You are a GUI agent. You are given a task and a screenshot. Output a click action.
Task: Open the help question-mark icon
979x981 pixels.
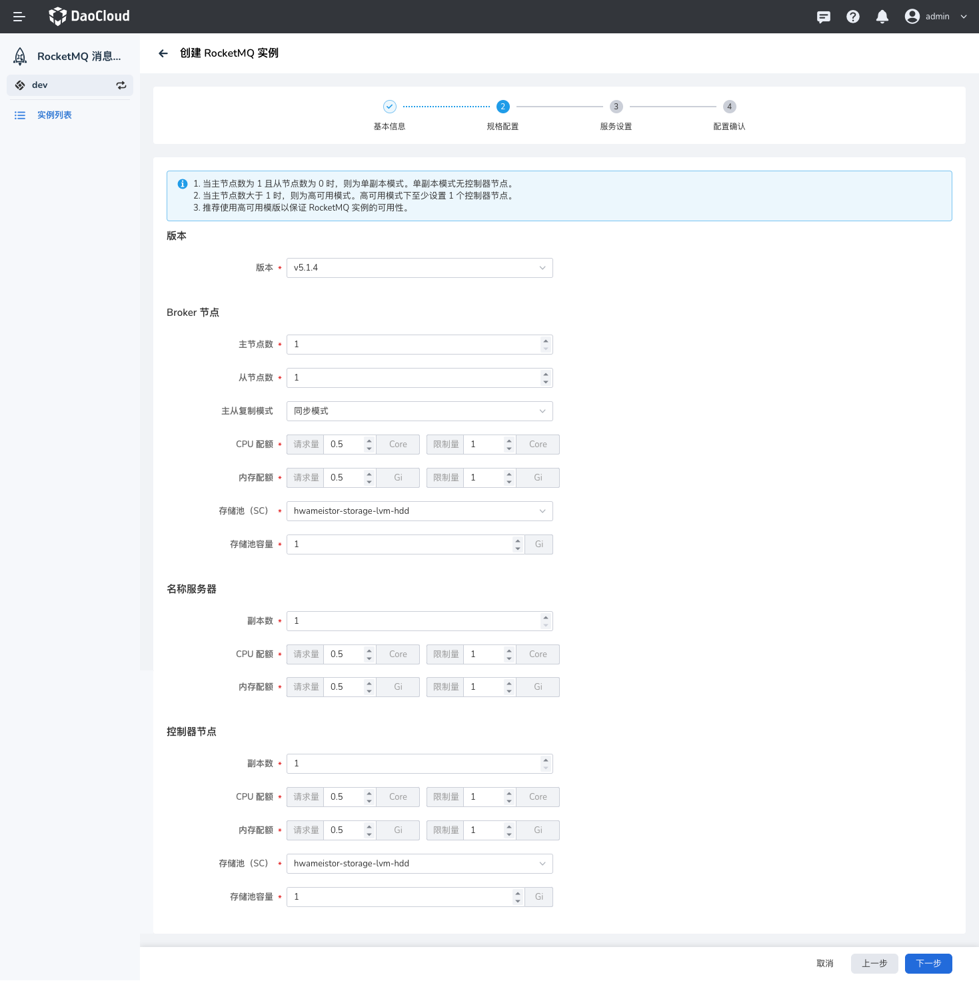tap(852, 16)
